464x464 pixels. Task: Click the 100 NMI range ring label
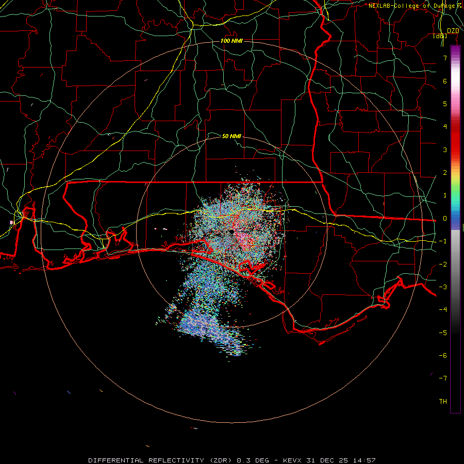click(231, 41)
